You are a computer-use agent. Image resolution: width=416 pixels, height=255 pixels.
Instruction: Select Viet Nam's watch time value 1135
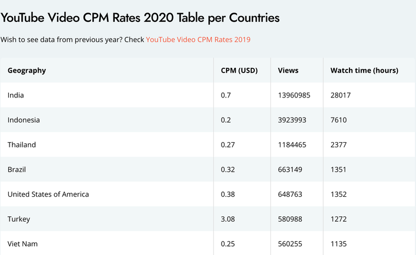(339, 244)
